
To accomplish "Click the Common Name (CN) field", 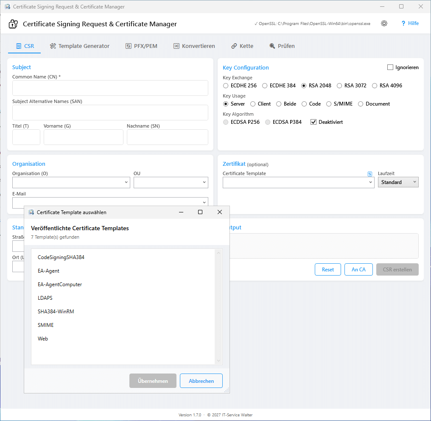I will (110, 88).
